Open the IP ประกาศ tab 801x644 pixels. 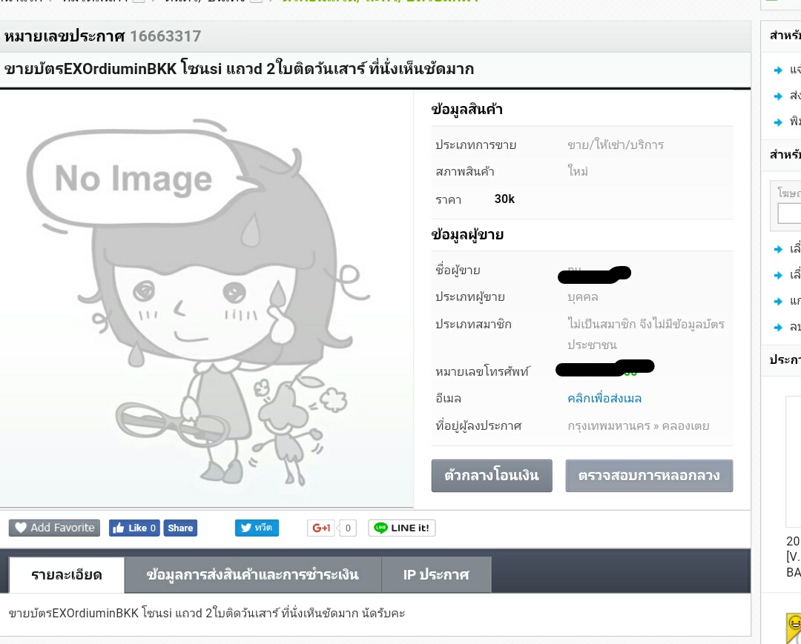click(436, 575)
